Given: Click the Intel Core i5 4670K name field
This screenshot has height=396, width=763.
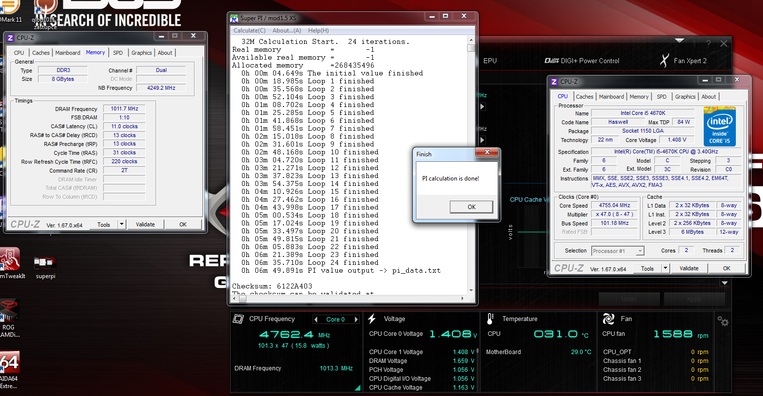Looking at the screenshot, I should click(643, 113).
